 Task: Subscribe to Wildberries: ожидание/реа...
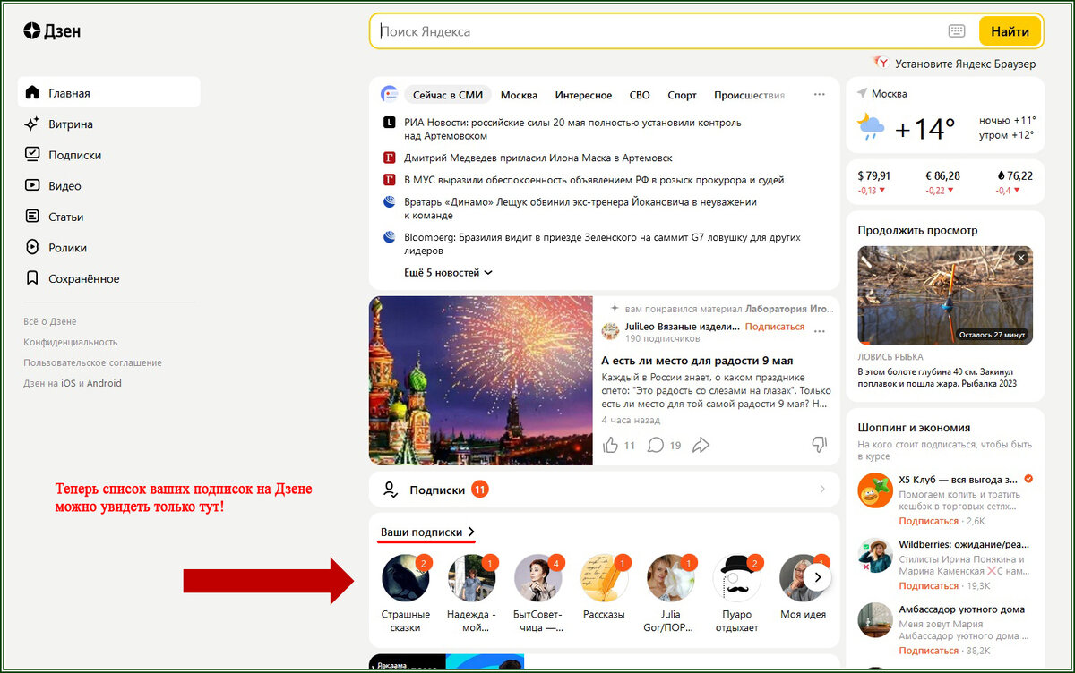click(928, 585)
